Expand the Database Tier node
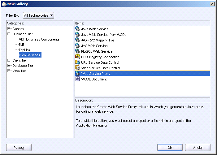The image size is (217, 155). tap(9, 66)
